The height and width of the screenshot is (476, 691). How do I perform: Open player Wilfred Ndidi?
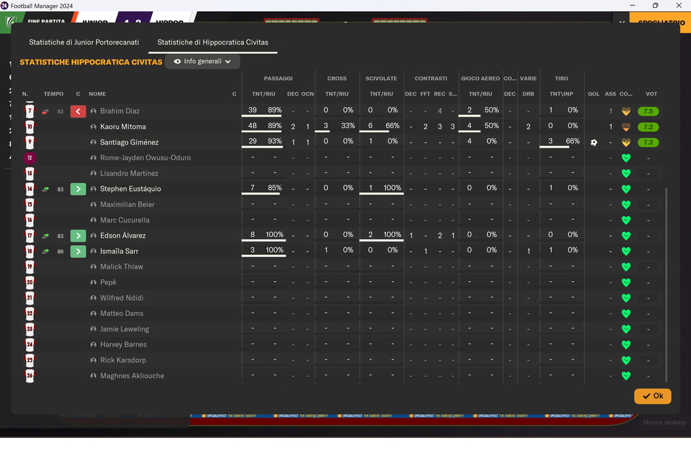point(121,298)
